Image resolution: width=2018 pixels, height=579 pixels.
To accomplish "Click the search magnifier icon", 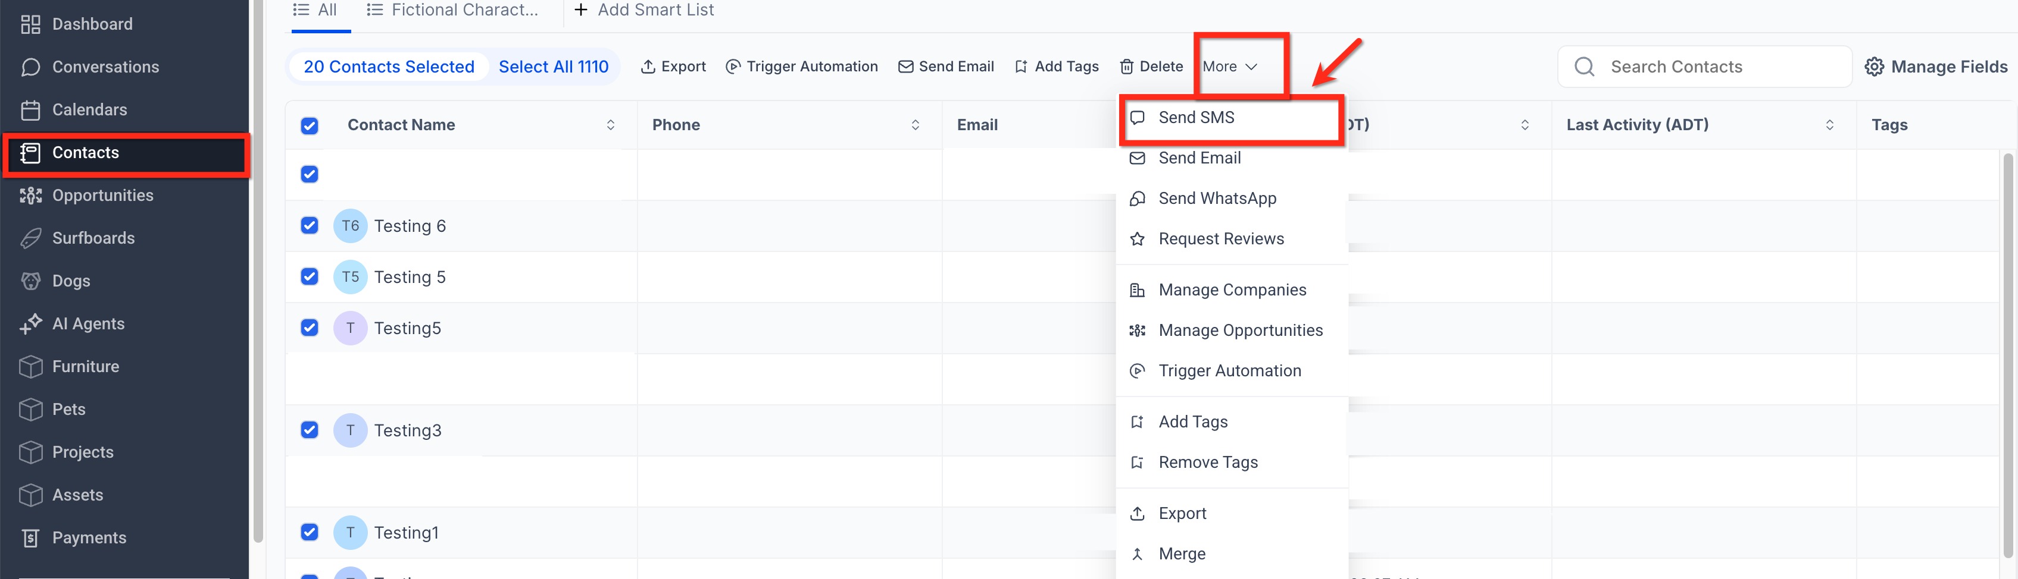I will pyautogui.click(x=1585, y=67).
